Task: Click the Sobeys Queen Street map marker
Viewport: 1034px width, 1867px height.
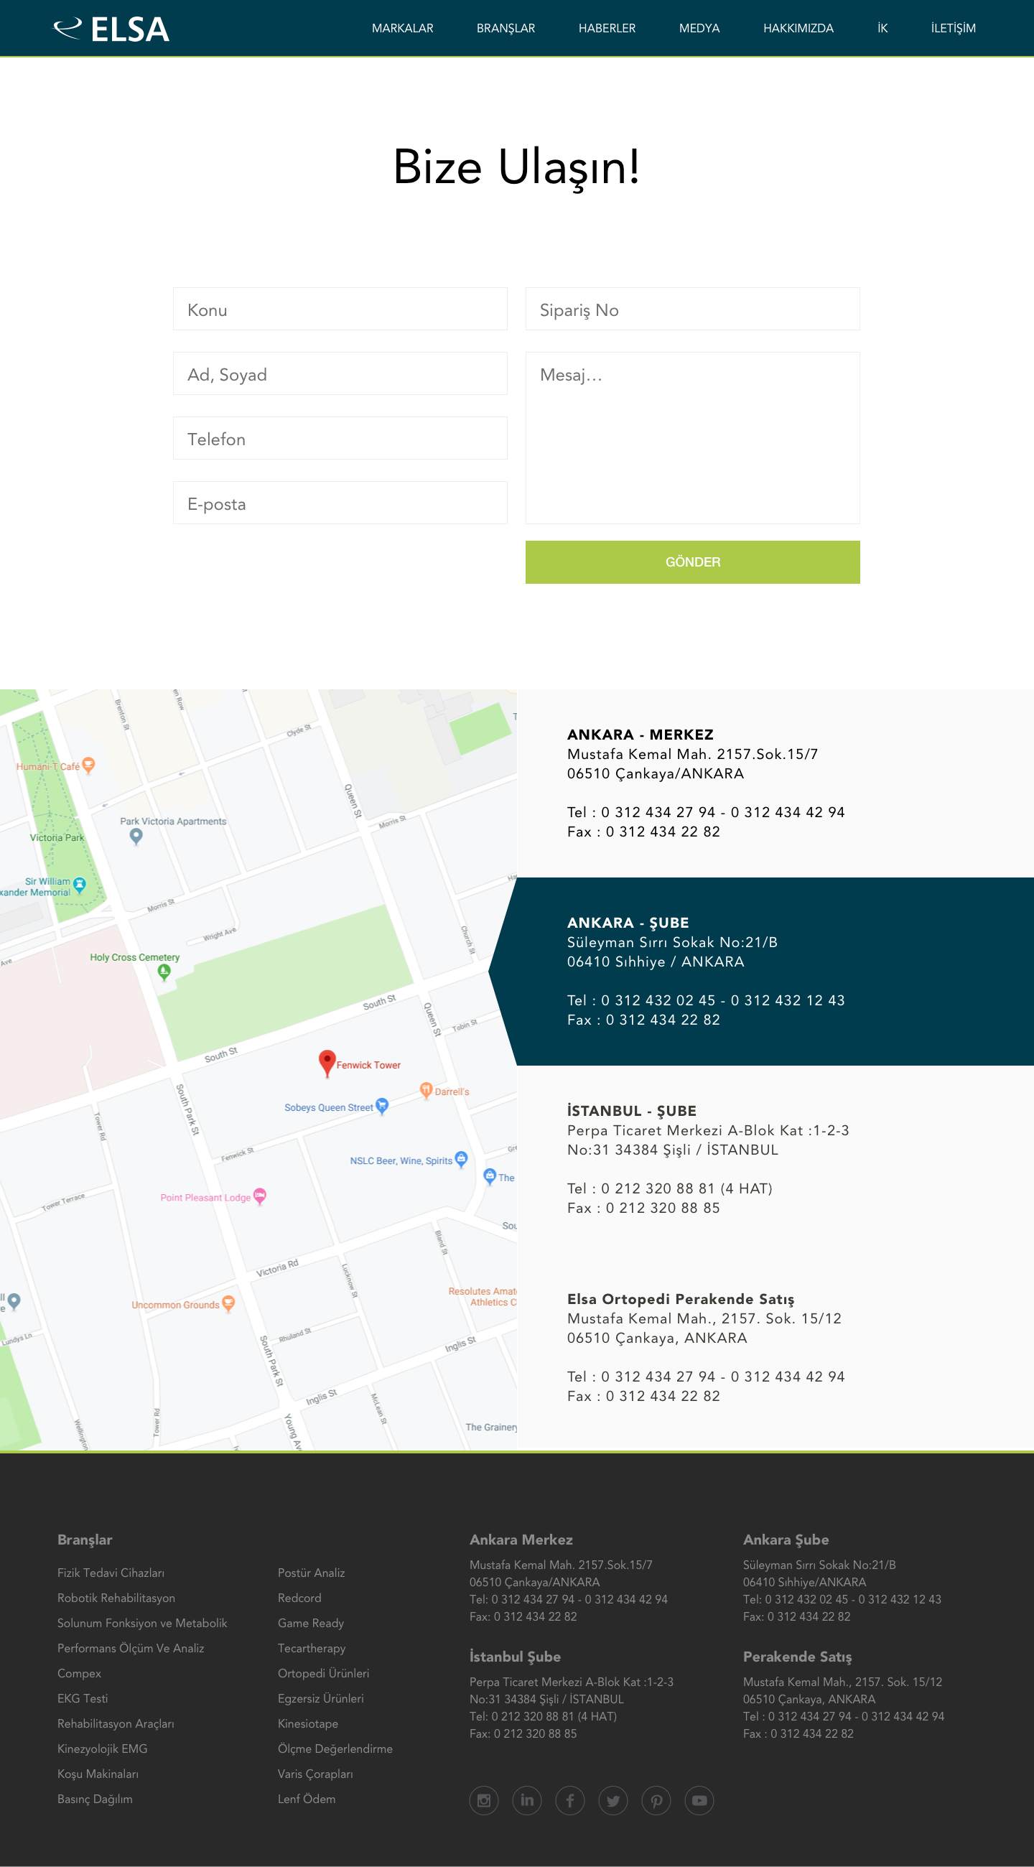Action: 382,1106
